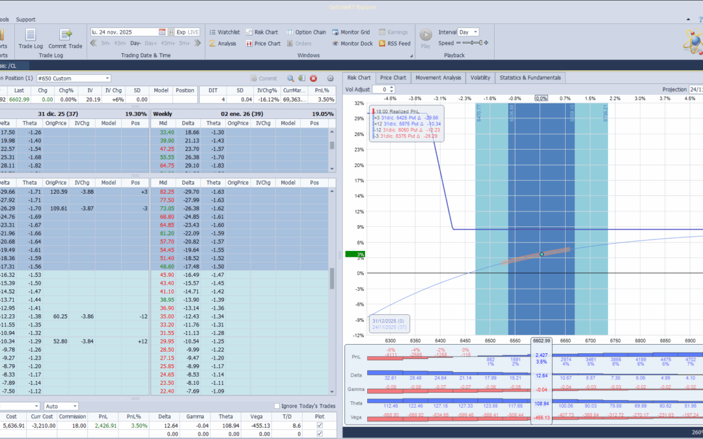Click the 31 dic. 25 (37) expiration header
Image resolution: width=703 pixels, height=439 pixels.
pyautogui.click(x=58, y=114)
